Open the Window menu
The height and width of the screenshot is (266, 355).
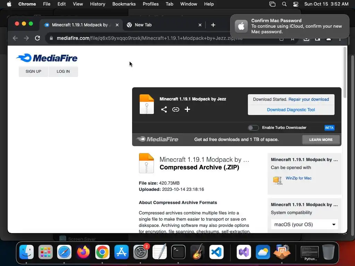point(189,4)
